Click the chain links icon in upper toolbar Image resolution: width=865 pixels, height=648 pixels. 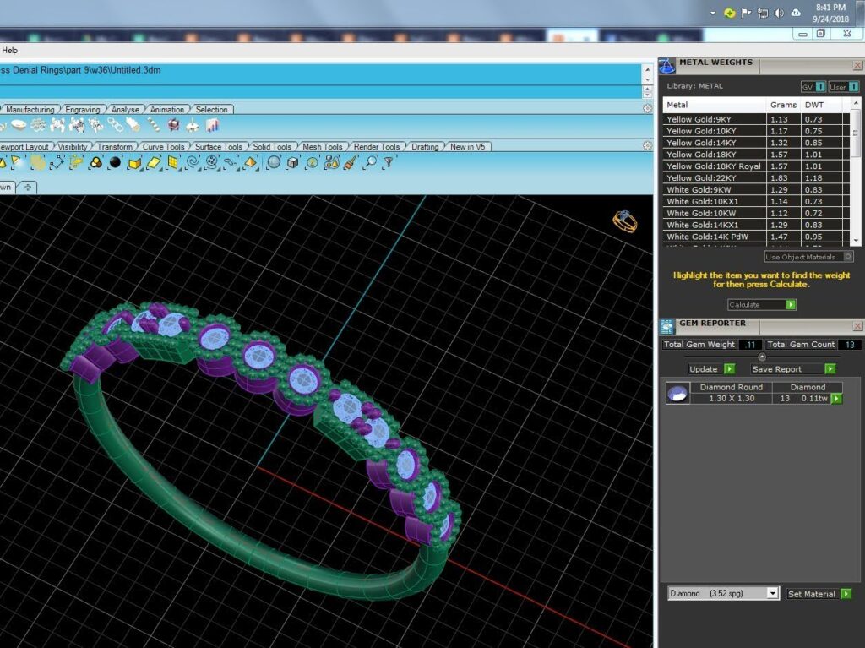[115, 126]
